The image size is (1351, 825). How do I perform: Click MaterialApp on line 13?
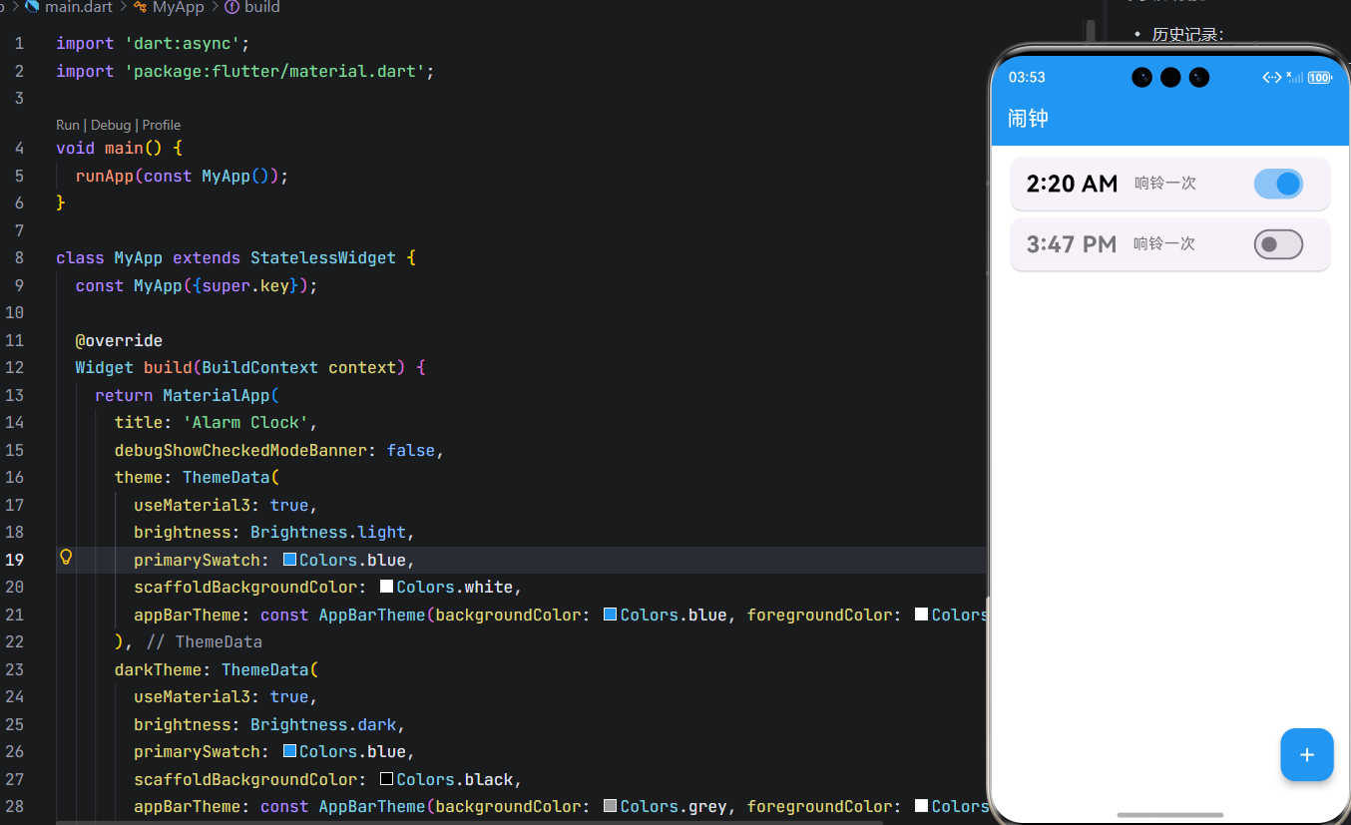pos(217,395)
